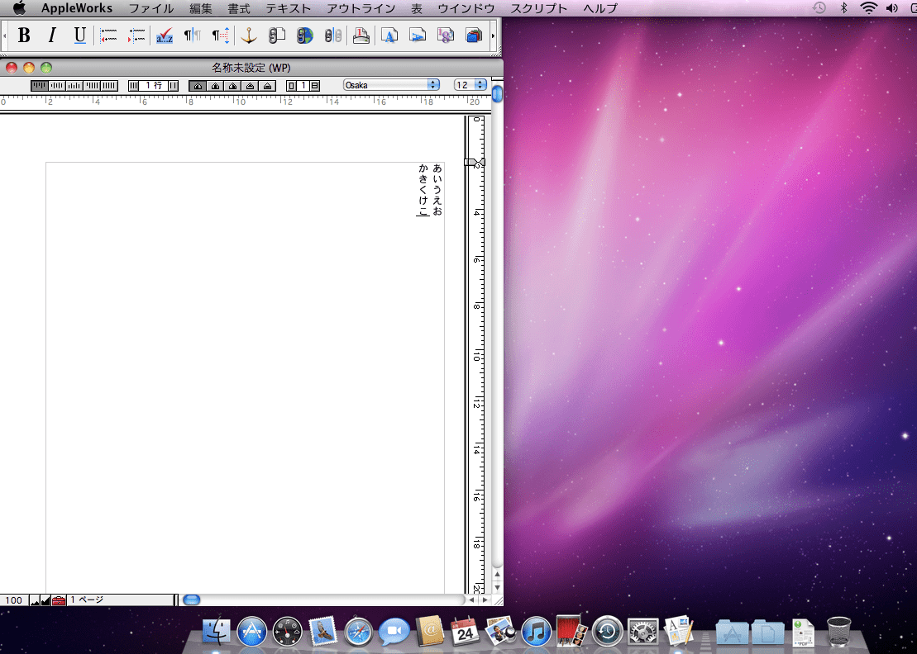This screenshot has height=654, width=917.
Task: Increase line spacing in the ruler
Action: (x=173, y=86)
